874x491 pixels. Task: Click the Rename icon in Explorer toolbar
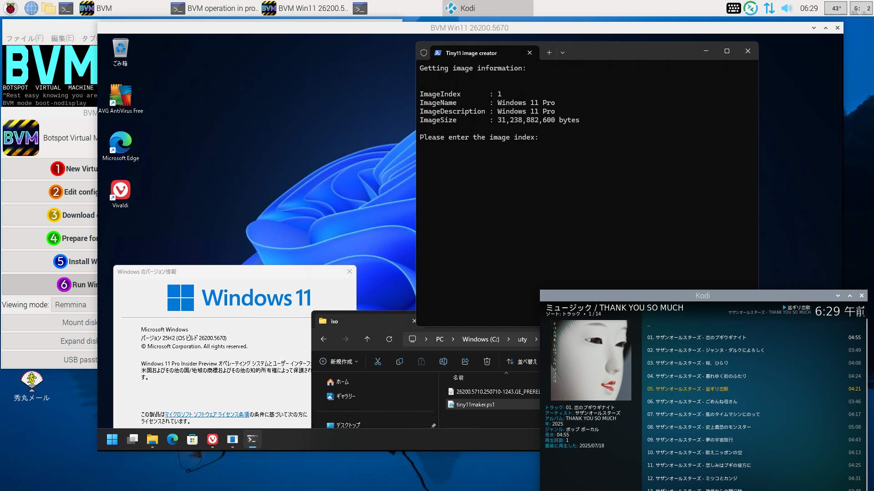pyautogui.click(x=443, y=361)
